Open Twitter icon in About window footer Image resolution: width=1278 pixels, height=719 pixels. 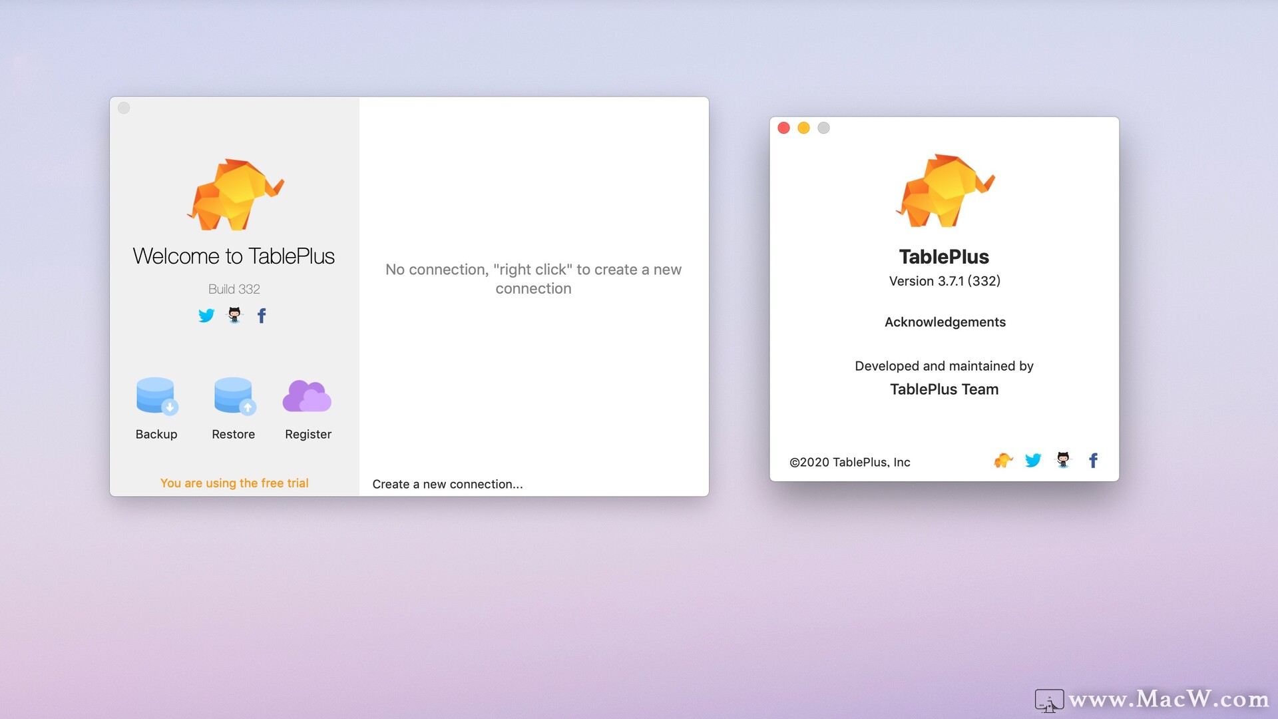coord(1033,460)
